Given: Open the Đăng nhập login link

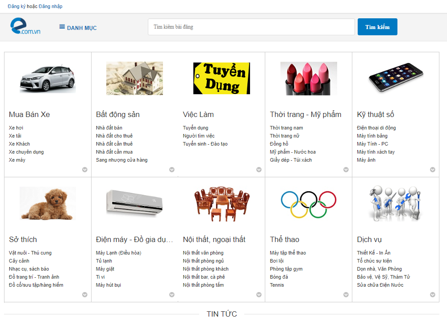Looking at the screenshot, I should pos(50,7).
